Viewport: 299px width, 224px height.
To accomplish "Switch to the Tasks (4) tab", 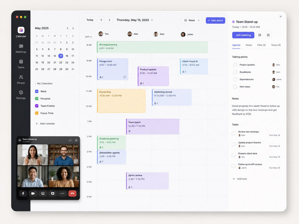I will [x=276, y=45].
